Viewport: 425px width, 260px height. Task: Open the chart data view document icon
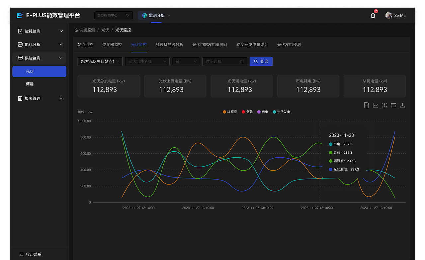(367, 105)
